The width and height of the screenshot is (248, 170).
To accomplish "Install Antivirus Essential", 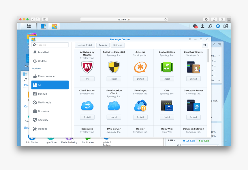I will click(114, 79).
